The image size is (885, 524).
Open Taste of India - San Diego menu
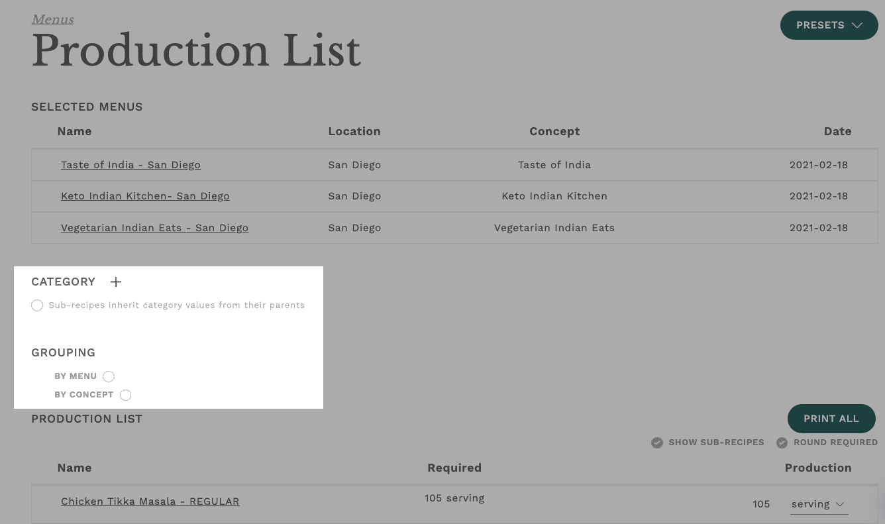(x=130, y=165)
